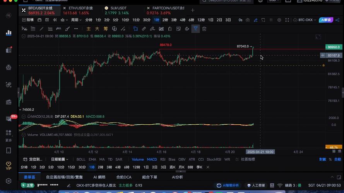Click the 指標 indicators chart icon

pos(27,20)
